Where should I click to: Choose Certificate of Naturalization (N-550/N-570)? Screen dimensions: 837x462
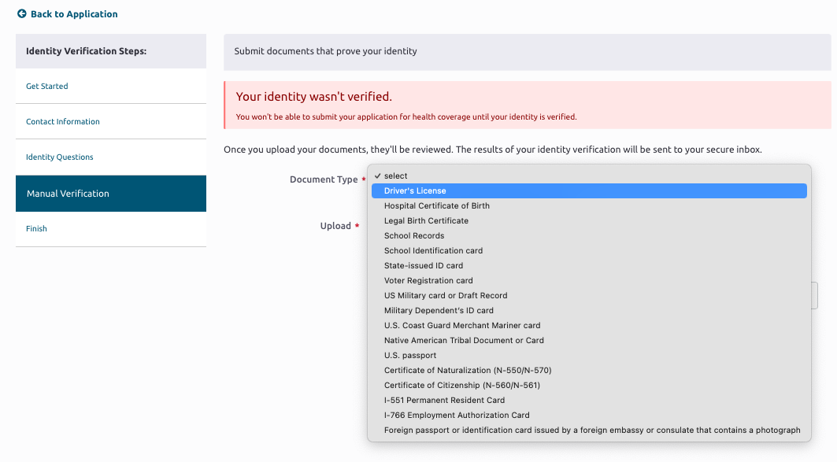click(x=589, y=370)
